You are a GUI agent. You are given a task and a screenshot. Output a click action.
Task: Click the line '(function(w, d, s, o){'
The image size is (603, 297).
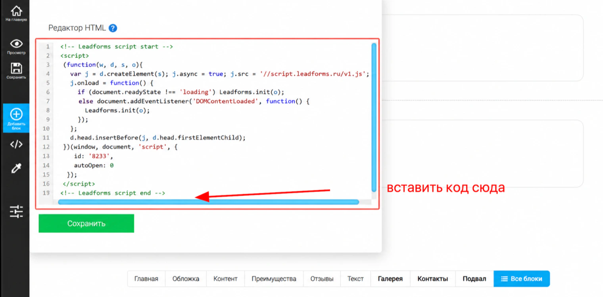pos(102,65)
